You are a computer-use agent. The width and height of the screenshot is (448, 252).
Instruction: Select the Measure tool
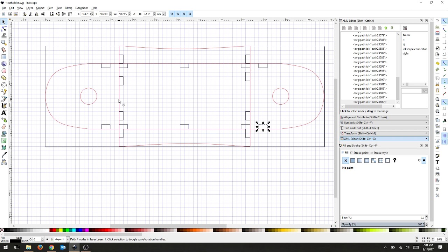[x=4, y=50]
